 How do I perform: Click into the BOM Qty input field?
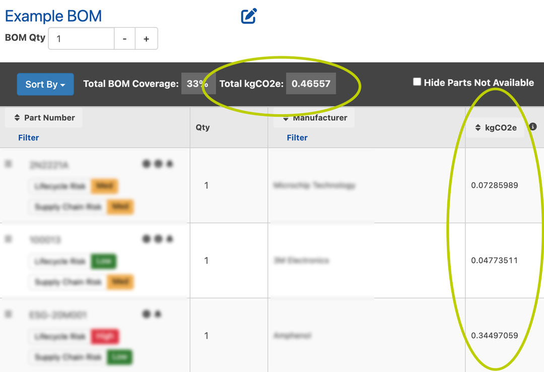(x=82, y=39)
